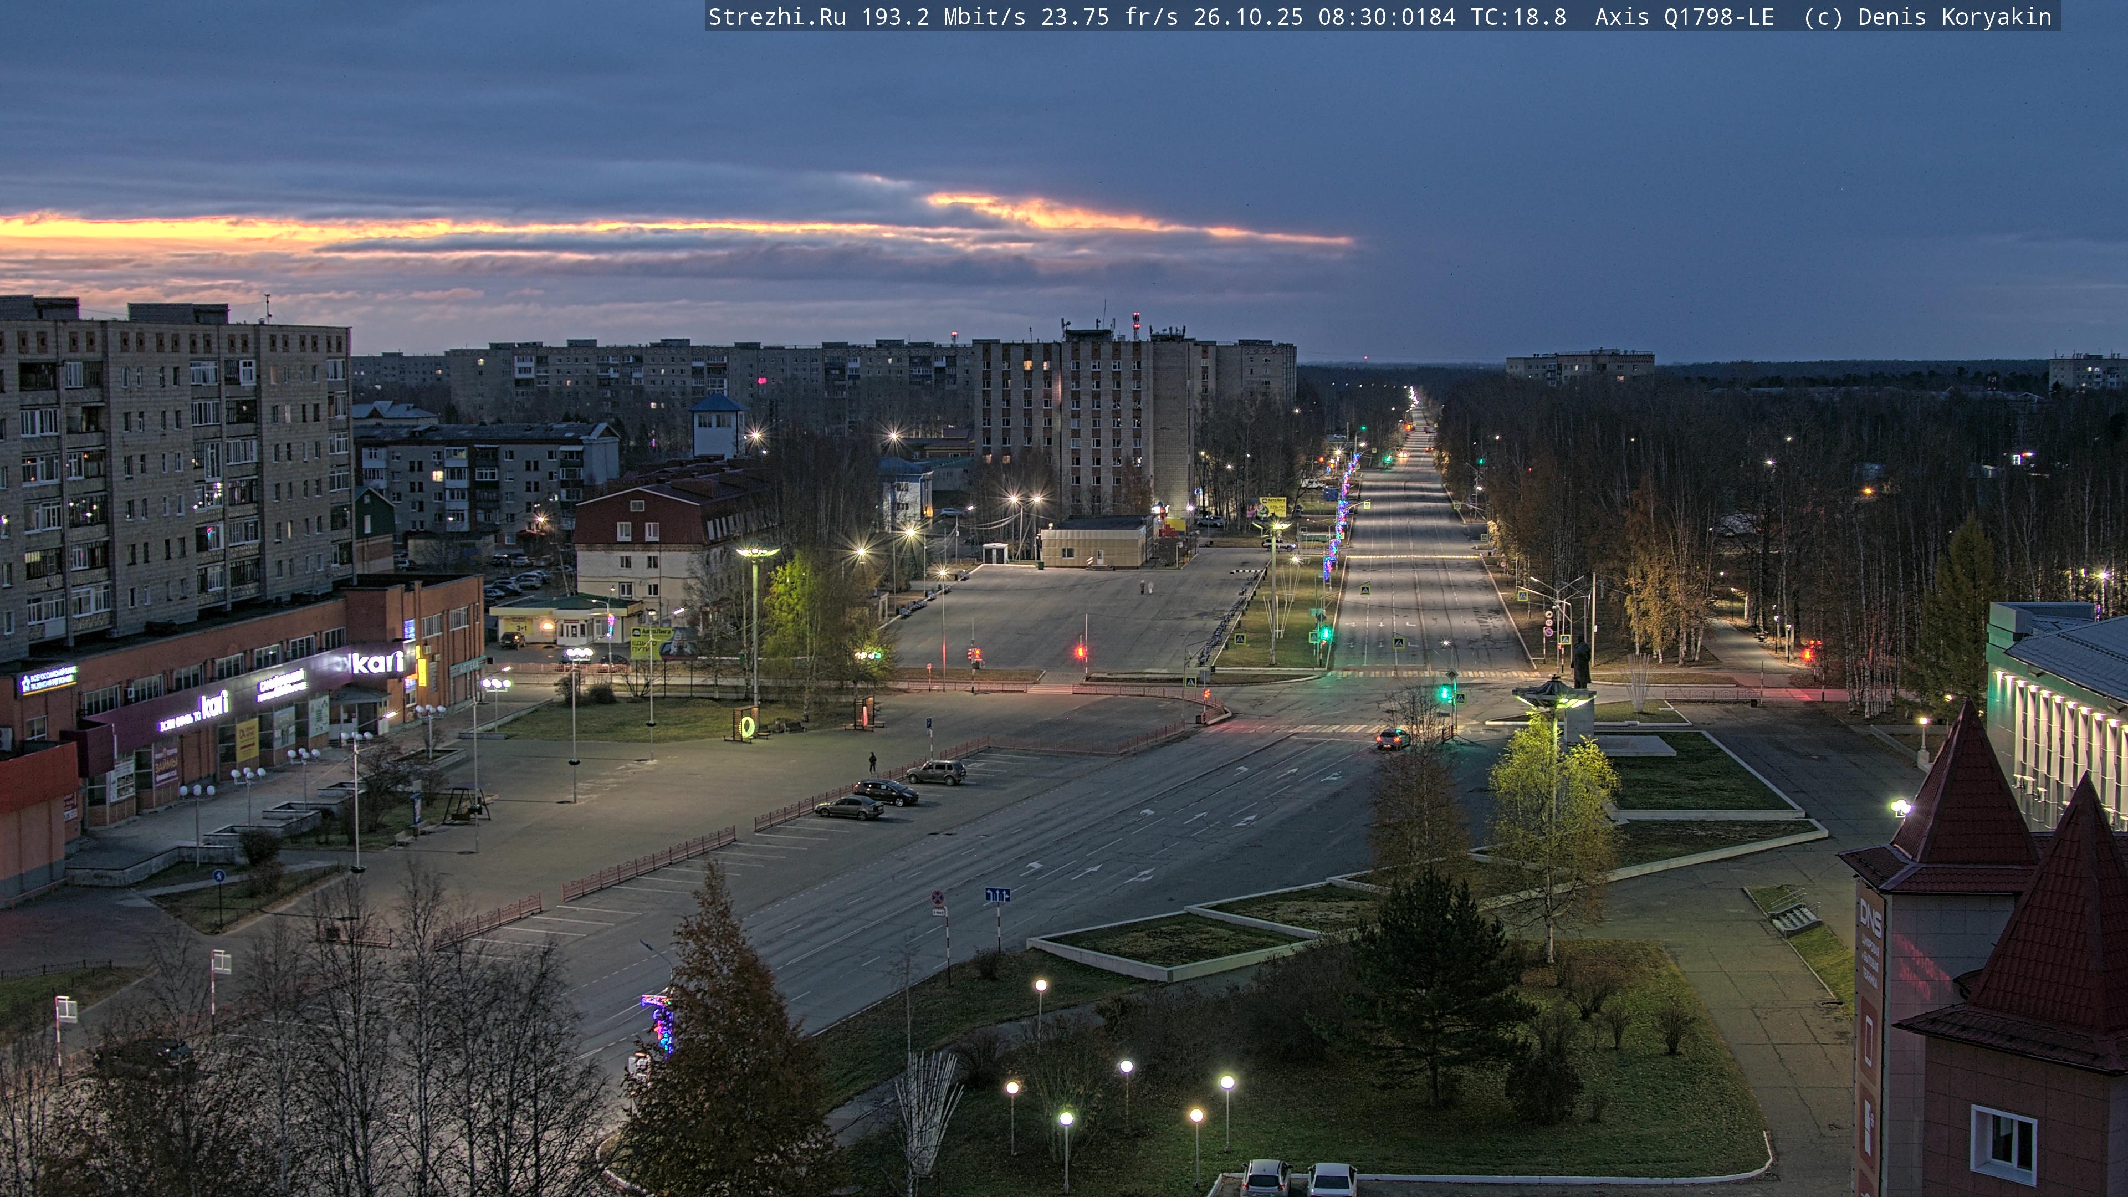The image size is (2128, 1197).
Task: Click the Denis Koryakin copyright text
Action: [x=1955, y=17]
